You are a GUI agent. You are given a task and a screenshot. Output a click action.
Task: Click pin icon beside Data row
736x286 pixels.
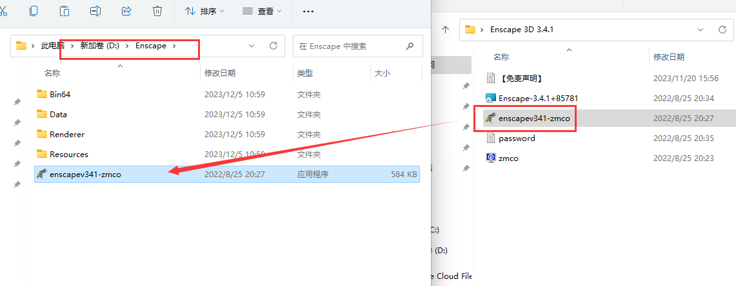click(16, 122)
